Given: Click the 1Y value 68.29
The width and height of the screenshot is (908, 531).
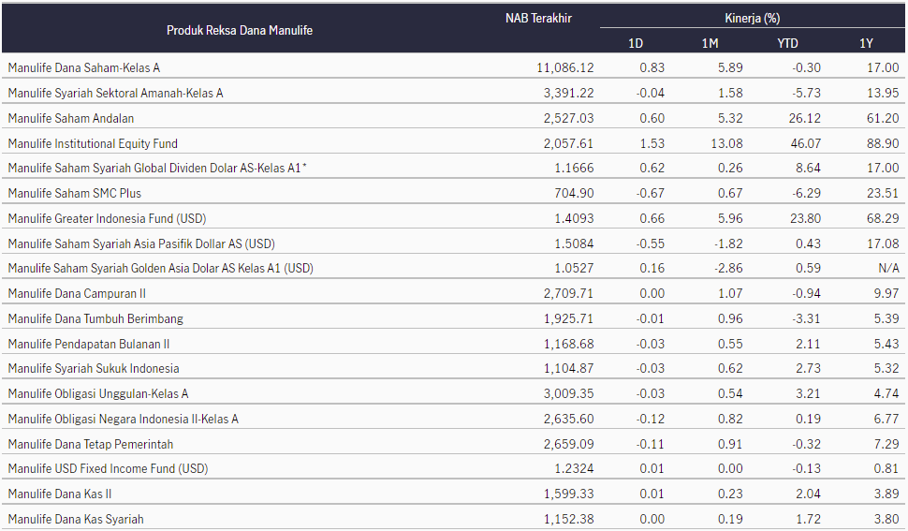Looking at the screenshot, I should click(883, 219).
